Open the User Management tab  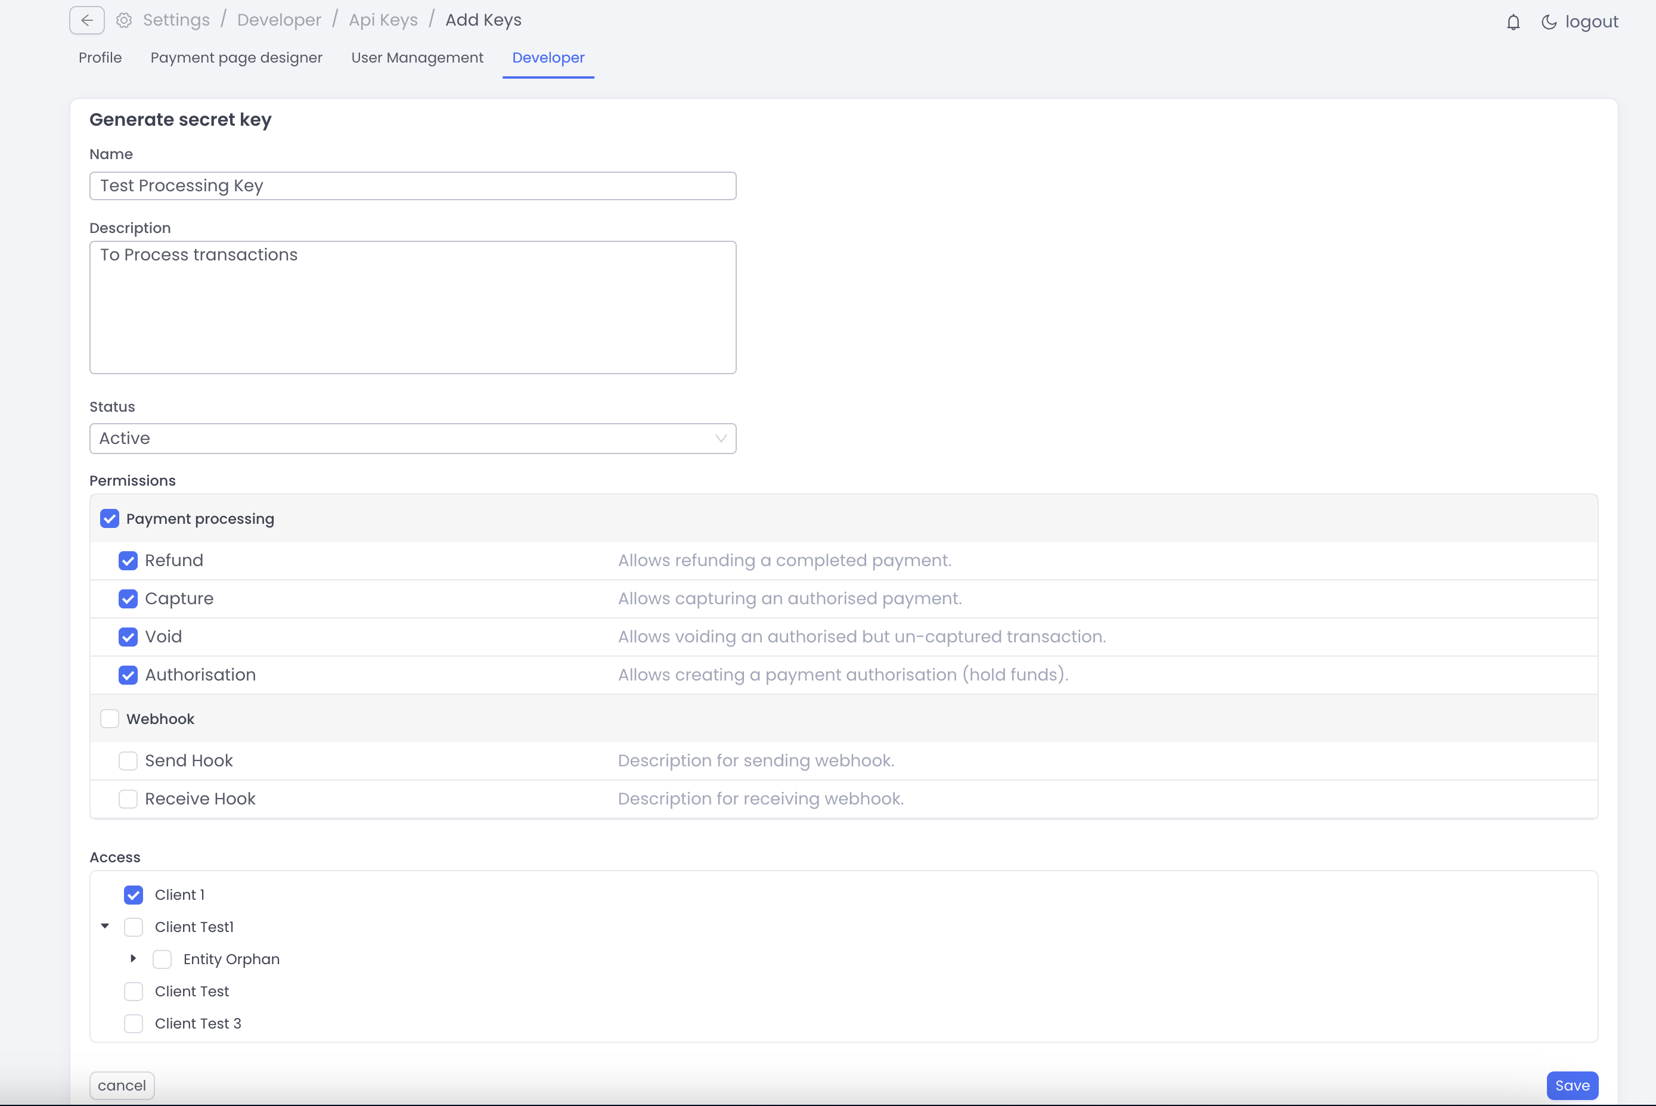(417, 58)
